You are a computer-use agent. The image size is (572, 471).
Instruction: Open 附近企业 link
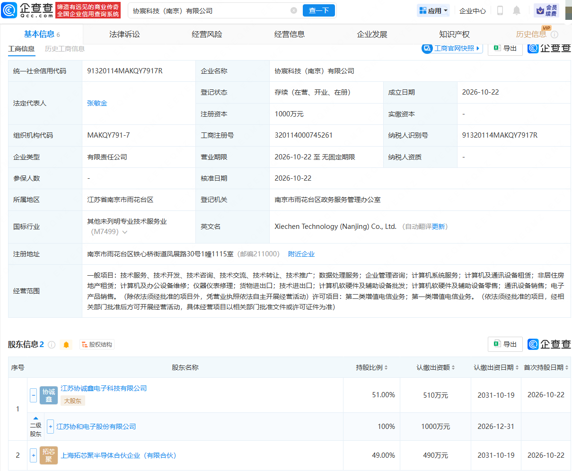[301, 254]
